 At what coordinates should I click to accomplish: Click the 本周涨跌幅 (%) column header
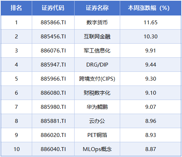[x=151, y=8]
